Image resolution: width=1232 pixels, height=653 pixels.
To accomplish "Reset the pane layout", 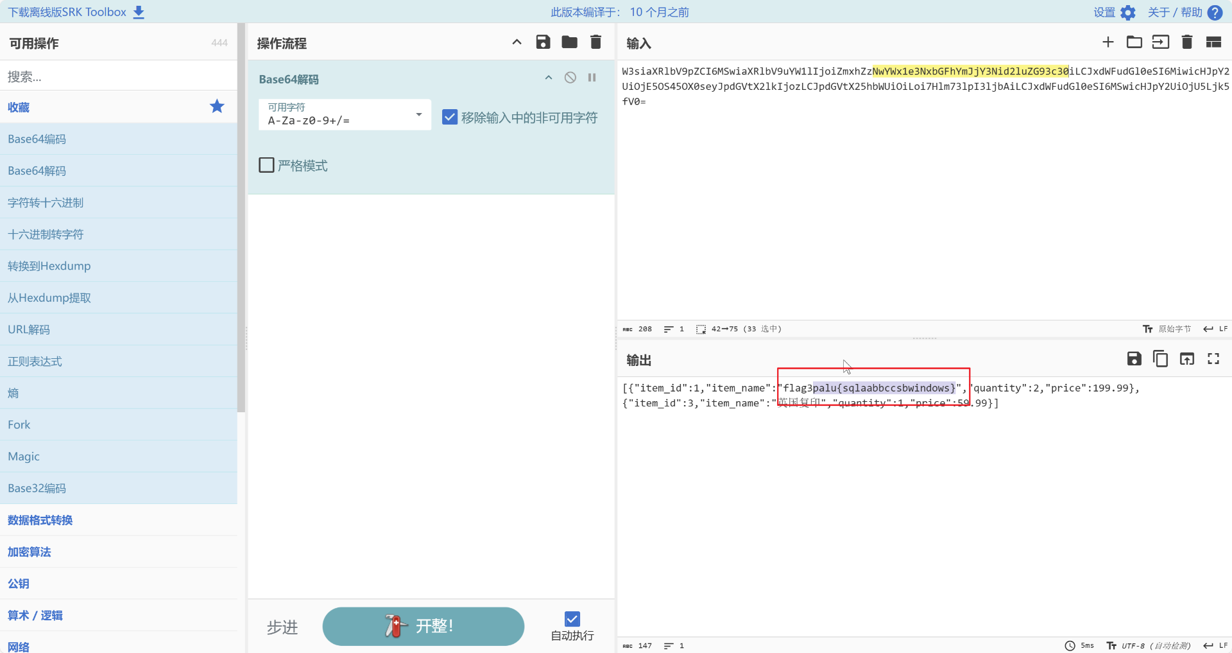I will tap(1213, 42).
